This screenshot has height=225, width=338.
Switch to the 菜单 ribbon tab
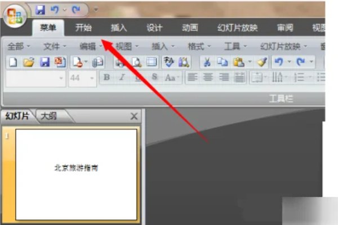click(48, 28)
